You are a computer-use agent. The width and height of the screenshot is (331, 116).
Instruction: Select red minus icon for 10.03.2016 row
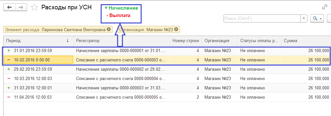[9, 78]
